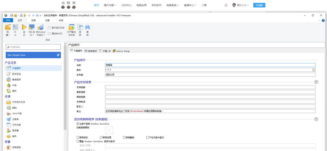Click the version field ellipsis button
This screenshot has width=327, height=151.
point(314,70)
